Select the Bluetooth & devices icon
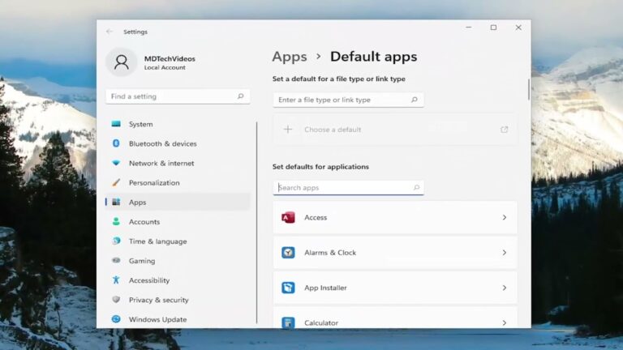This screenshot has width=623, height=350. point(116,143)
